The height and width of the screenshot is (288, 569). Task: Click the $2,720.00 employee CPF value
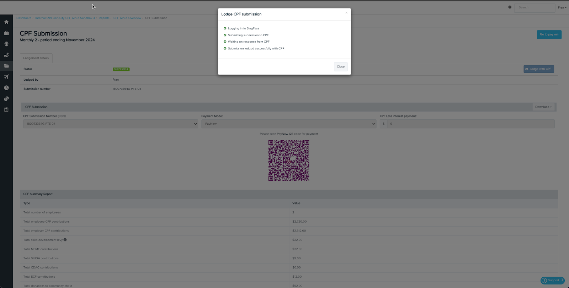point(299,222)
